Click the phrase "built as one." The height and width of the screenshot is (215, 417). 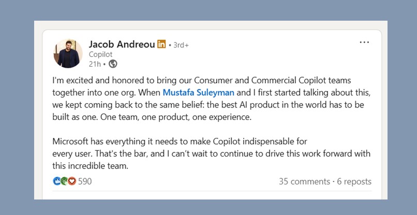click(75, 117)
